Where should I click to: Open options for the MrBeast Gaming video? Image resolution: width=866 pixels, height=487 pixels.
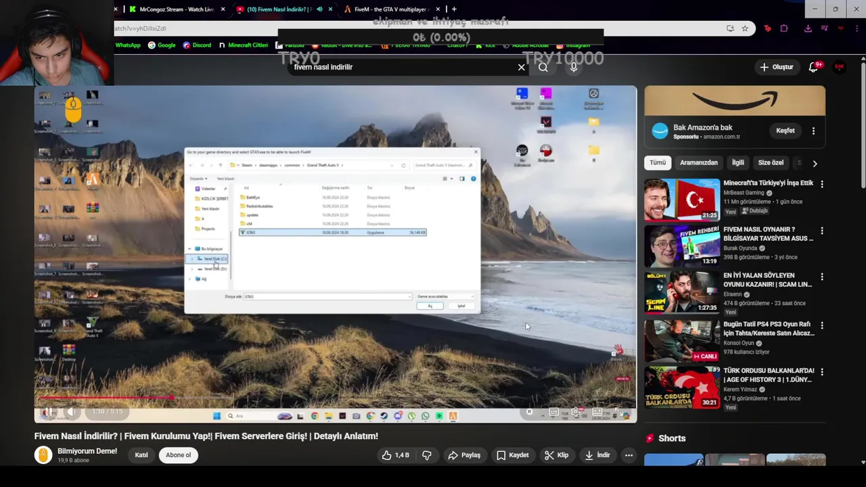click(822, 184)
